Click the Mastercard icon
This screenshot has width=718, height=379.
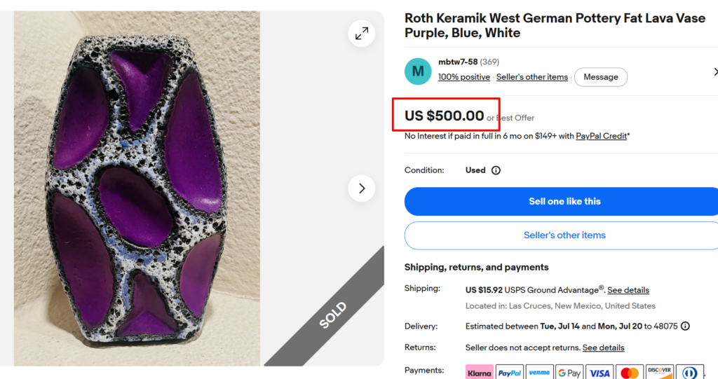click(630, 373)
